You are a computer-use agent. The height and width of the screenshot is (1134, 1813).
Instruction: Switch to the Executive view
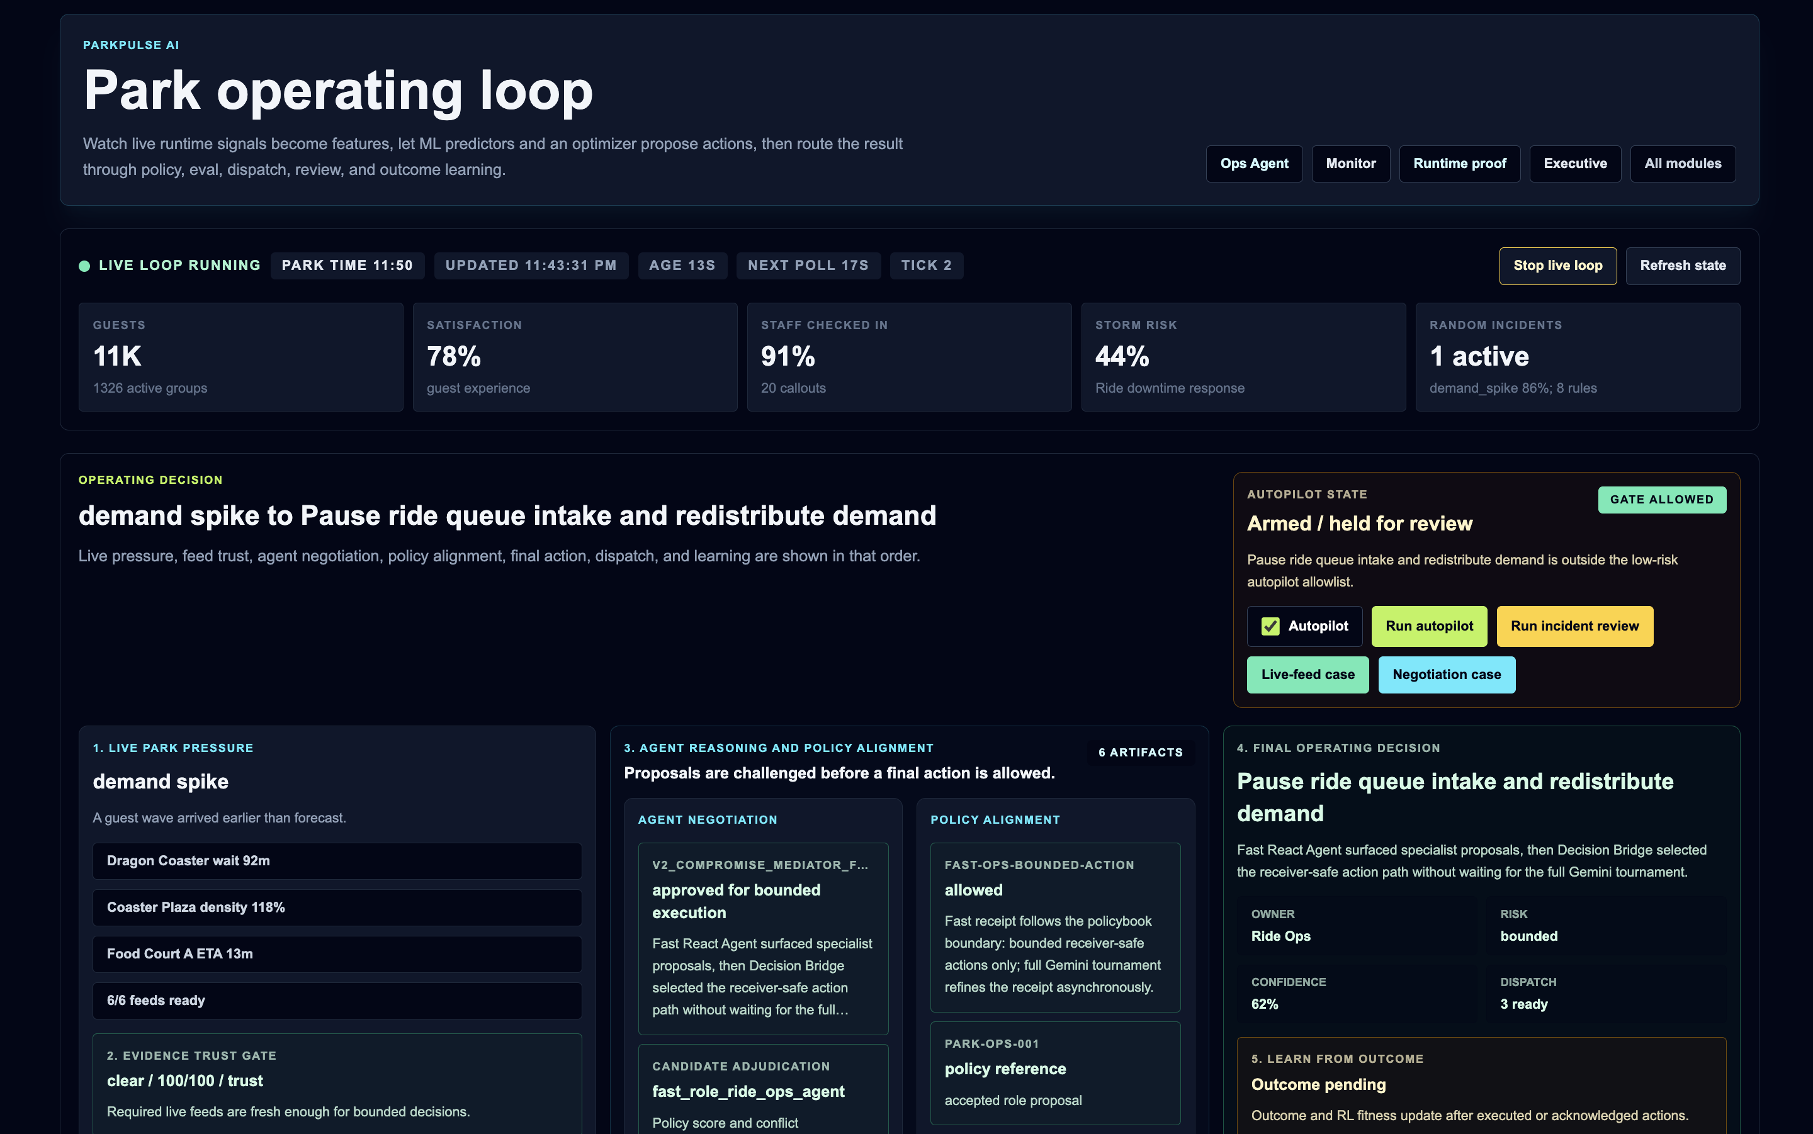point(1574,164)
